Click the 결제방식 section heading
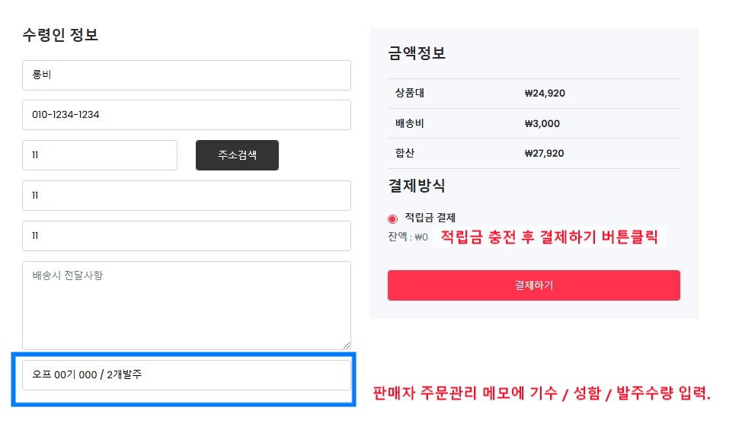 (x=416, y=186)
